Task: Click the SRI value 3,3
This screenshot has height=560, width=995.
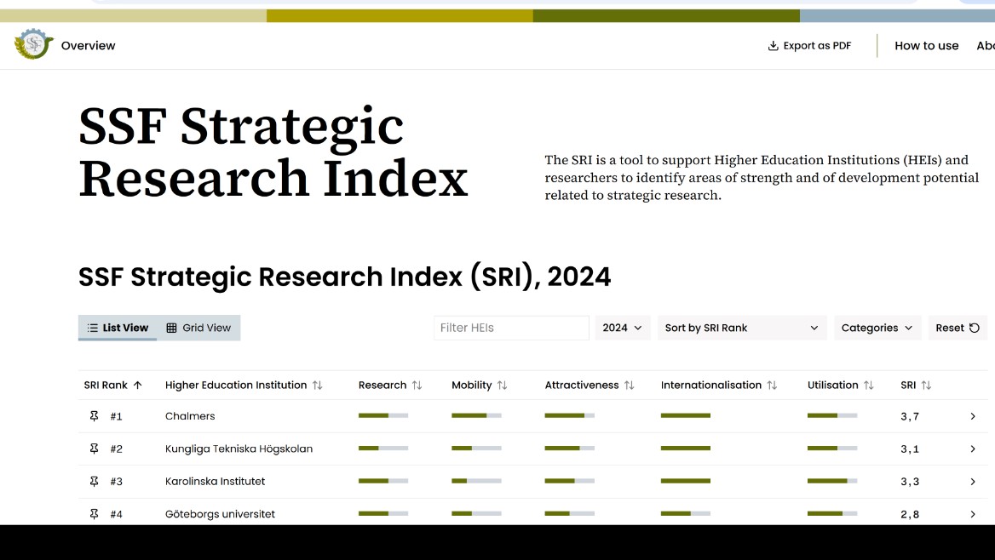Action: 909,482
